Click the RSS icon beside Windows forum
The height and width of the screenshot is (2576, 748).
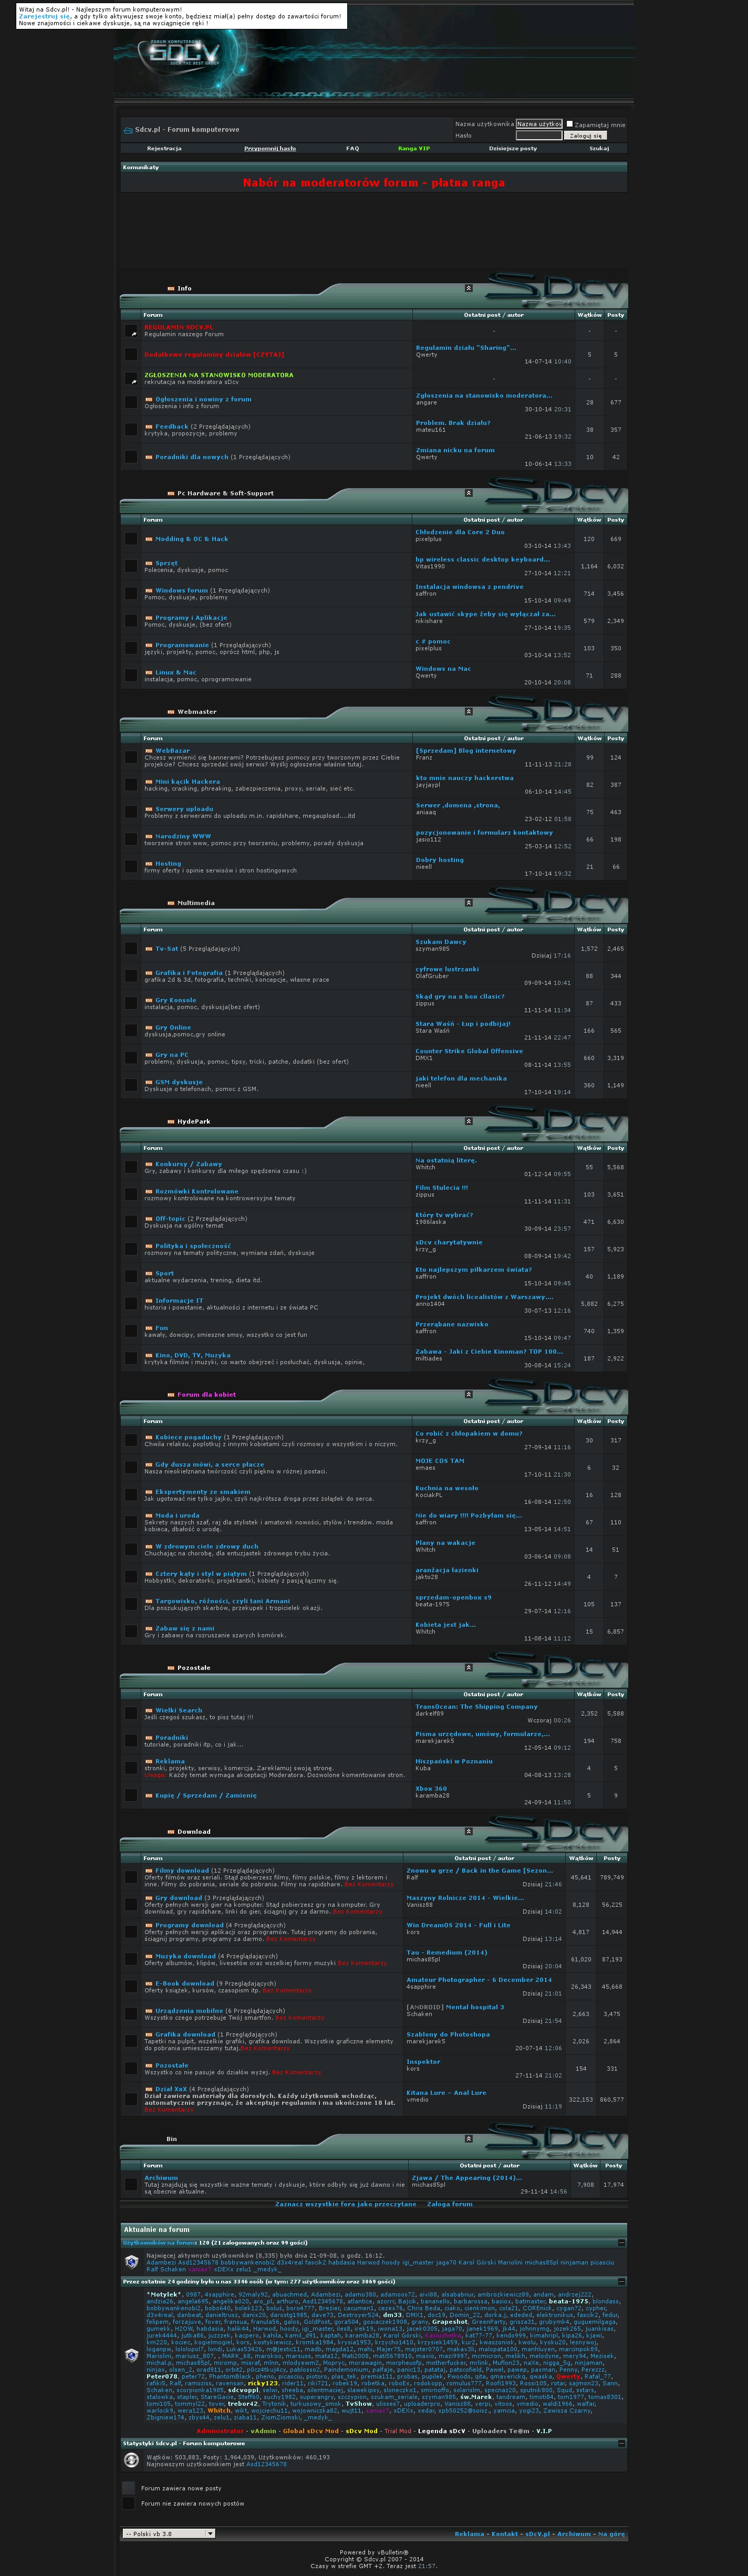point(149,590)
